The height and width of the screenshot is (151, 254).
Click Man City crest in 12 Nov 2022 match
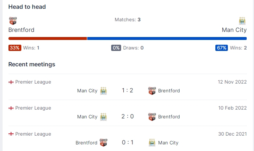pyautogui.click(x=103, y=91)
